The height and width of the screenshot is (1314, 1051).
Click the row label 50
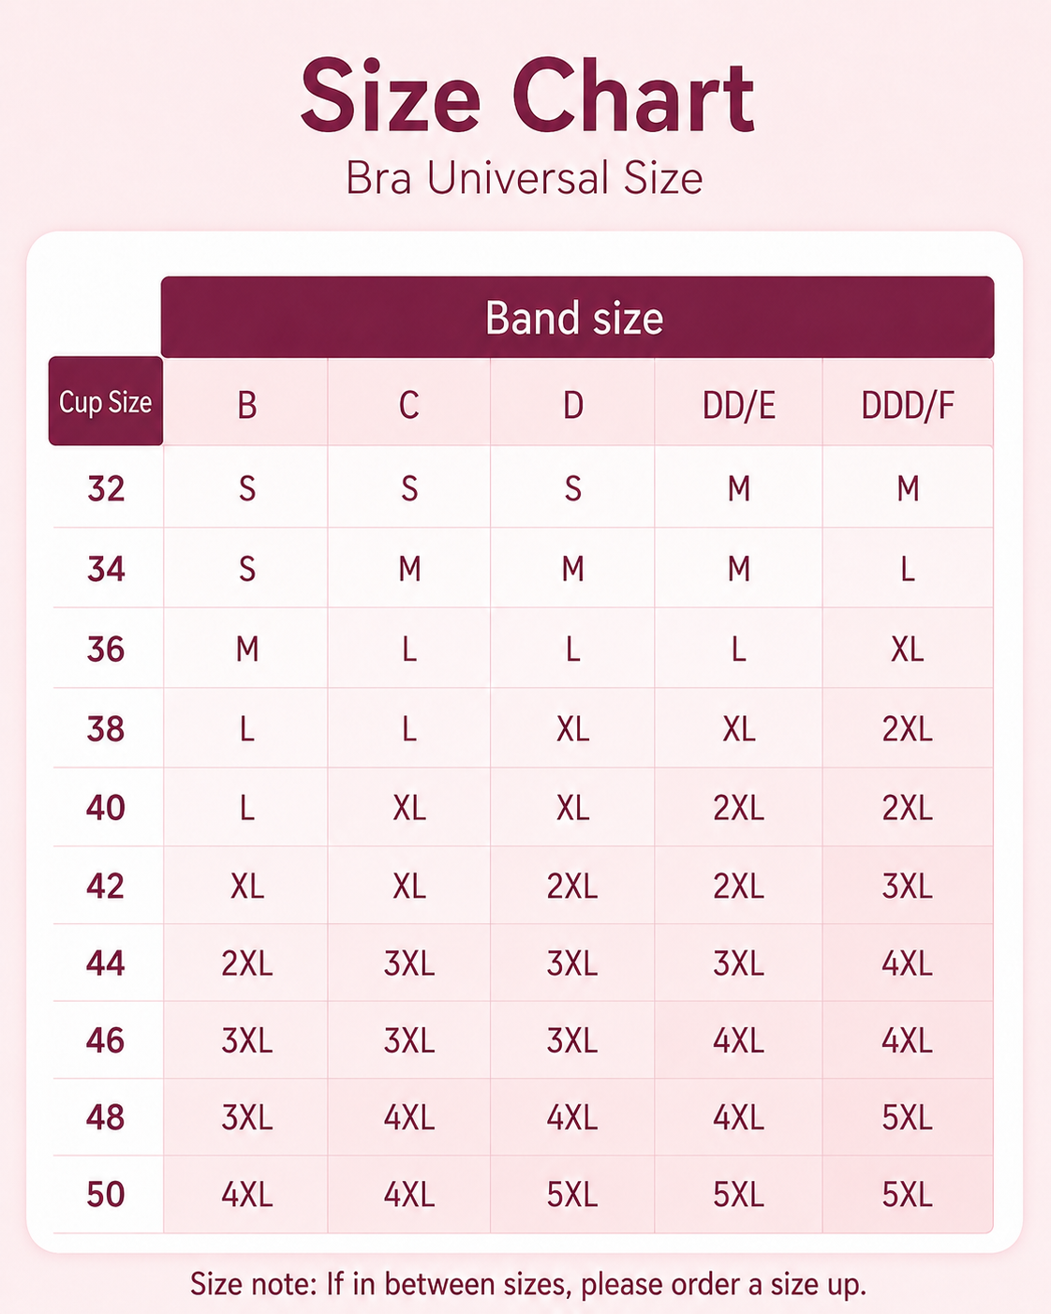click(106, 1194)
